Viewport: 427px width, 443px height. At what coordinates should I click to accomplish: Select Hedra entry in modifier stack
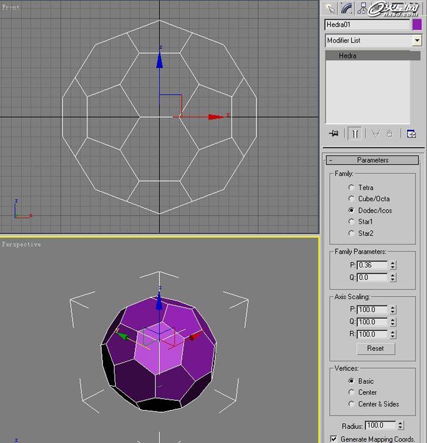point(348,55)
